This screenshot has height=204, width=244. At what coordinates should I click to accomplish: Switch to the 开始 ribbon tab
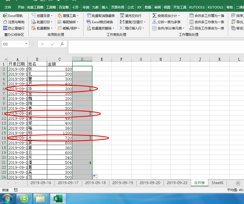[x=21, y=7]
